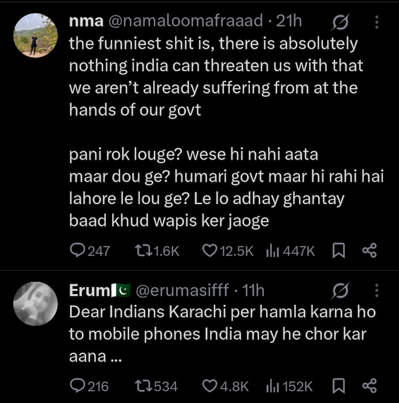Open nma's profile picture
Screen dimensions: 399x403
click(35, 36)
